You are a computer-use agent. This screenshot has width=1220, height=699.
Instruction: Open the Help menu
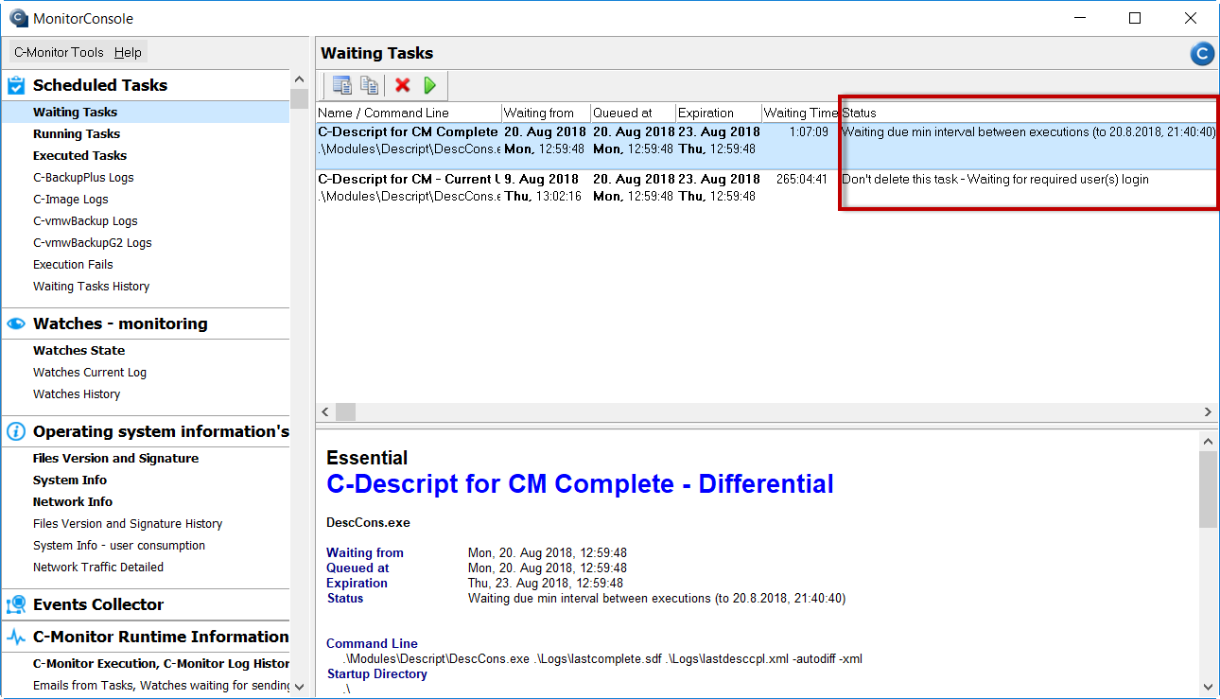pos(128,53)
